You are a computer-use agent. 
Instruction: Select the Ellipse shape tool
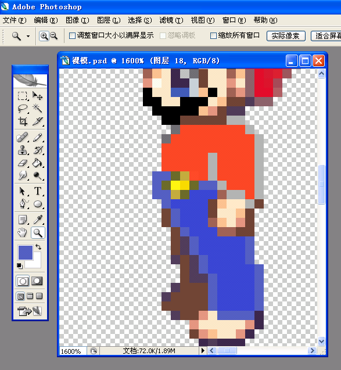pos(38,204)
